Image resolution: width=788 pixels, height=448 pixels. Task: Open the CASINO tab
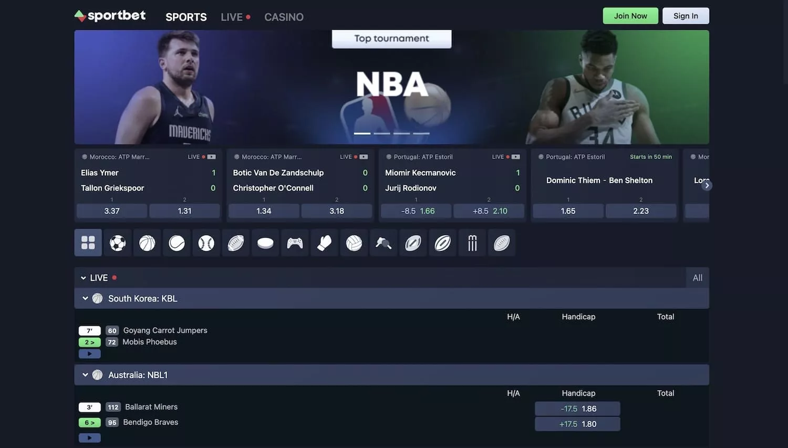pyautogui.click(x=284, y=17)
